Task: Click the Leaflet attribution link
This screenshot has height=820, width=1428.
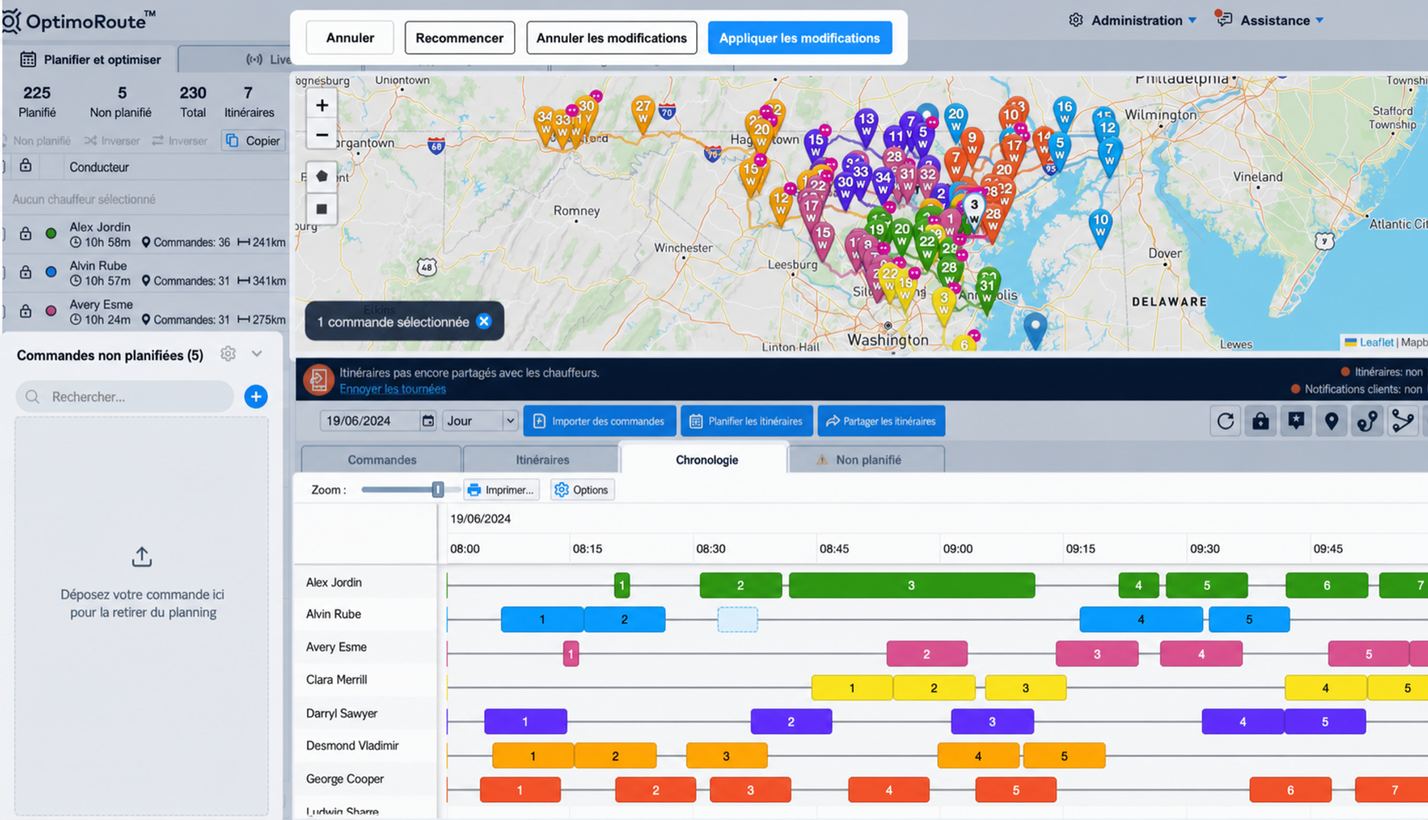Action: click(x=1376, y=342)
